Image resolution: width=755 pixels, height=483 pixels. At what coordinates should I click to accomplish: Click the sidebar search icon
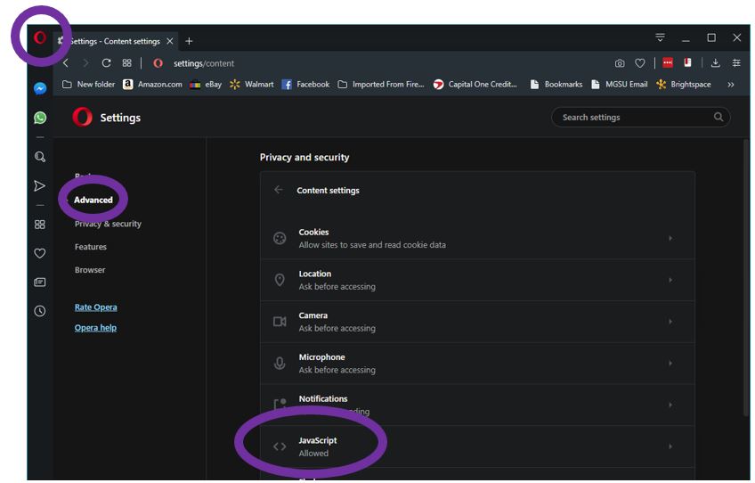point(40,157)
